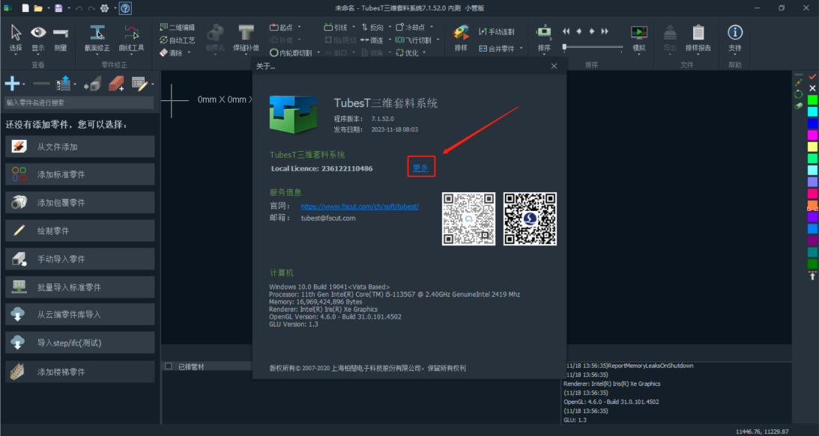Select the magenta color swatch

(812, 135)
